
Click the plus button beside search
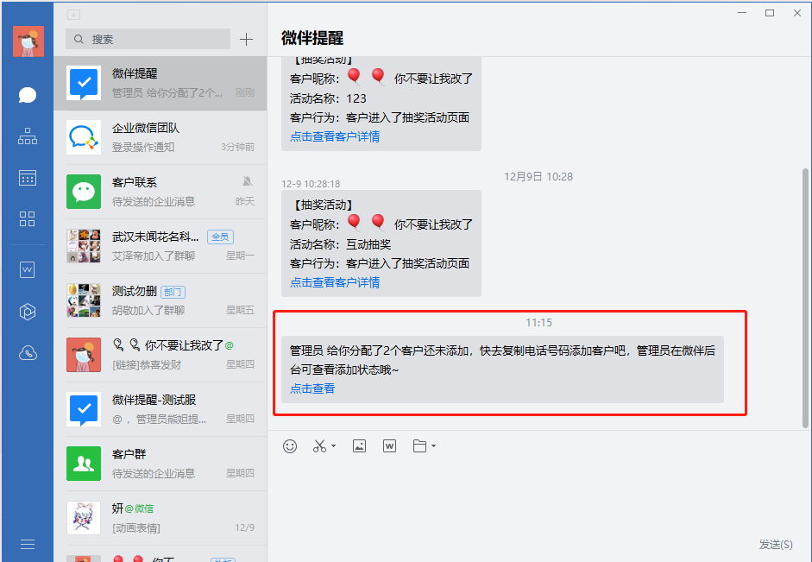tap(247, 40)
